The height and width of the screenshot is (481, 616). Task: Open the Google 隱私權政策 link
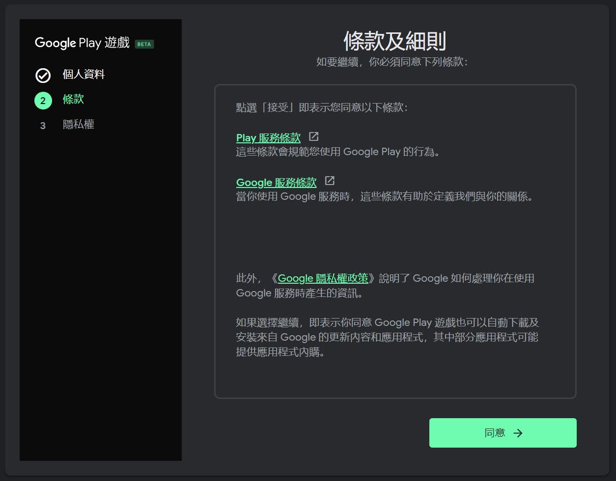click(x=323, y=278)
